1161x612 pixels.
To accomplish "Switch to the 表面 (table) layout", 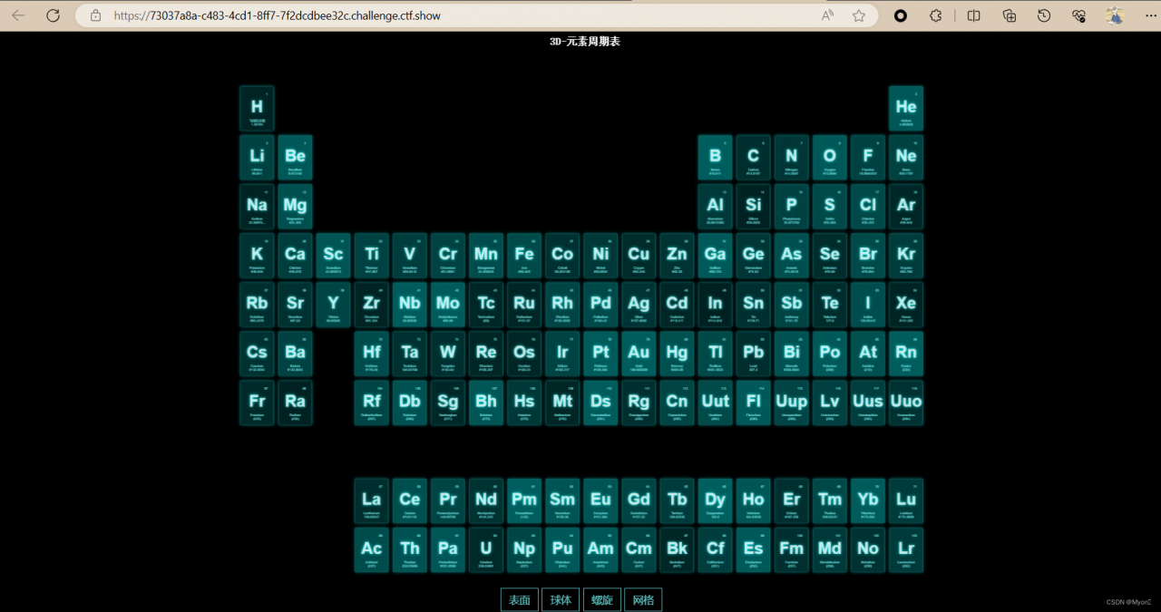I will tap(519, 600).
